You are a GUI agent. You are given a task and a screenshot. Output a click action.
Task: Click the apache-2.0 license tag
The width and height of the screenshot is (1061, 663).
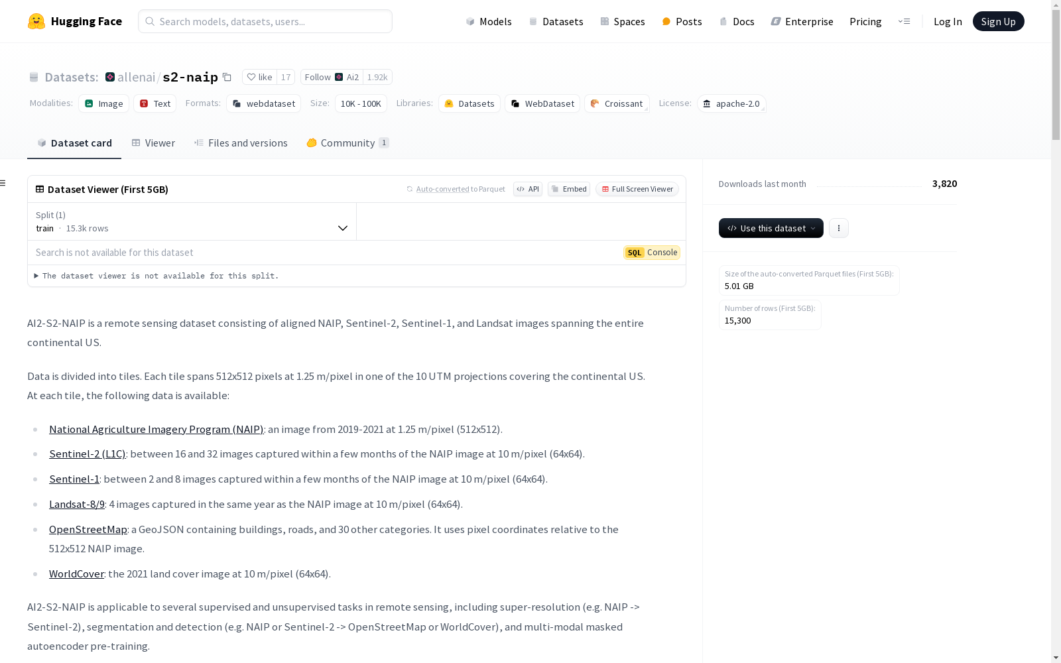point(731,103)
